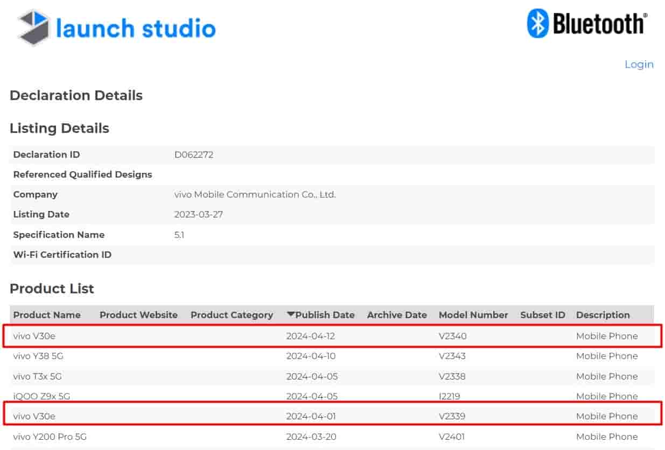This screenshot has height=450, width=665.
Task: Sort the table by Model Number header
Action: tap(473, 315)
